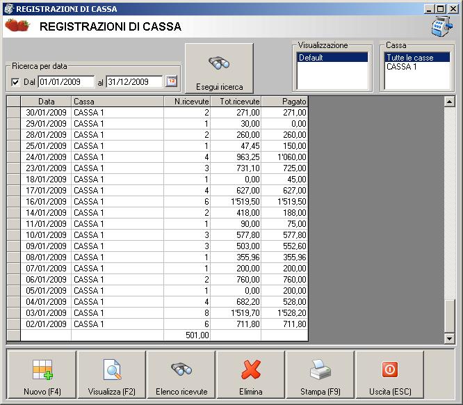Click Tot.ricevute value 47,45
The image size is (463, 405).
pos(236,145)
